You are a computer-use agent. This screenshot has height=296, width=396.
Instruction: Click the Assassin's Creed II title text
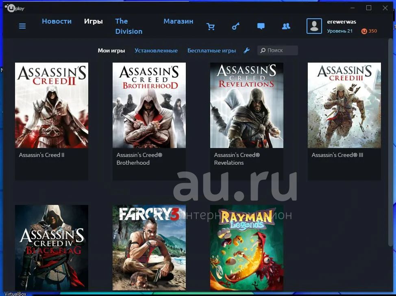pos(41,155)
